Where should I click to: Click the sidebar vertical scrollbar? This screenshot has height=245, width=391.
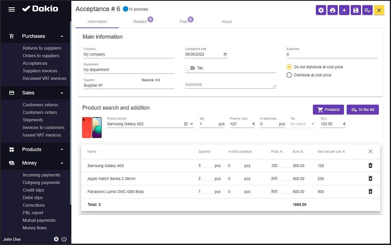(x=71, y=112)
